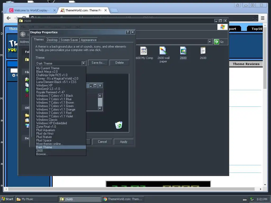Screen dimensions: 271x203
Task: Click Chrome's vertical page scrollbar thumb
Action: 265,58
